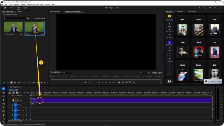The width and height of the screenshot is (224, 126).
Task: Open the Full playback resolution dropdown
Action: tap(142, 73)
